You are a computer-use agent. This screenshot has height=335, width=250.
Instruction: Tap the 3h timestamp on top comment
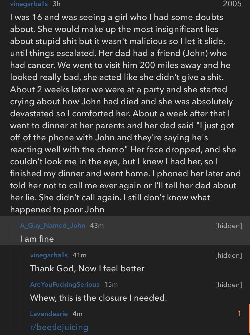pos(57,4)
